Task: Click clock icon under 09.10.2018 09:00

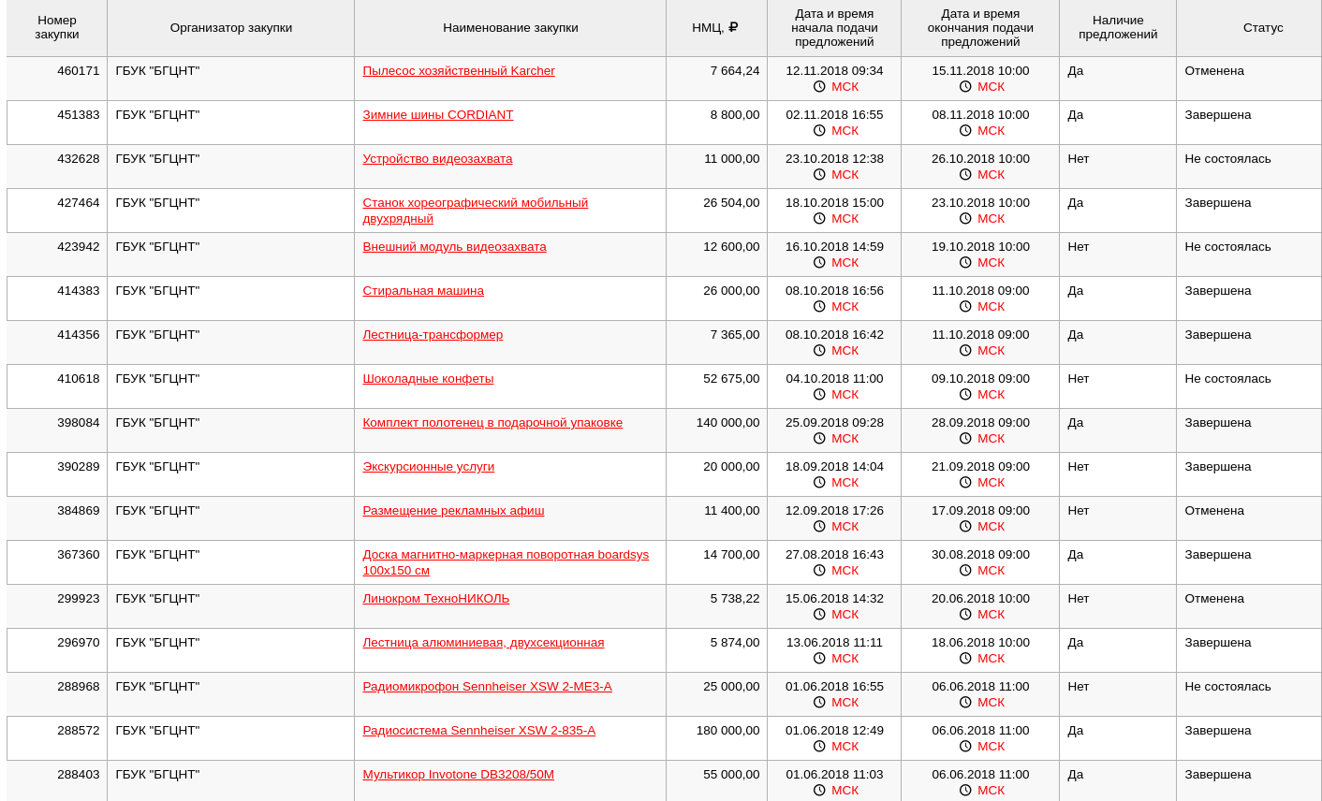Action: (x=965, y=394)
